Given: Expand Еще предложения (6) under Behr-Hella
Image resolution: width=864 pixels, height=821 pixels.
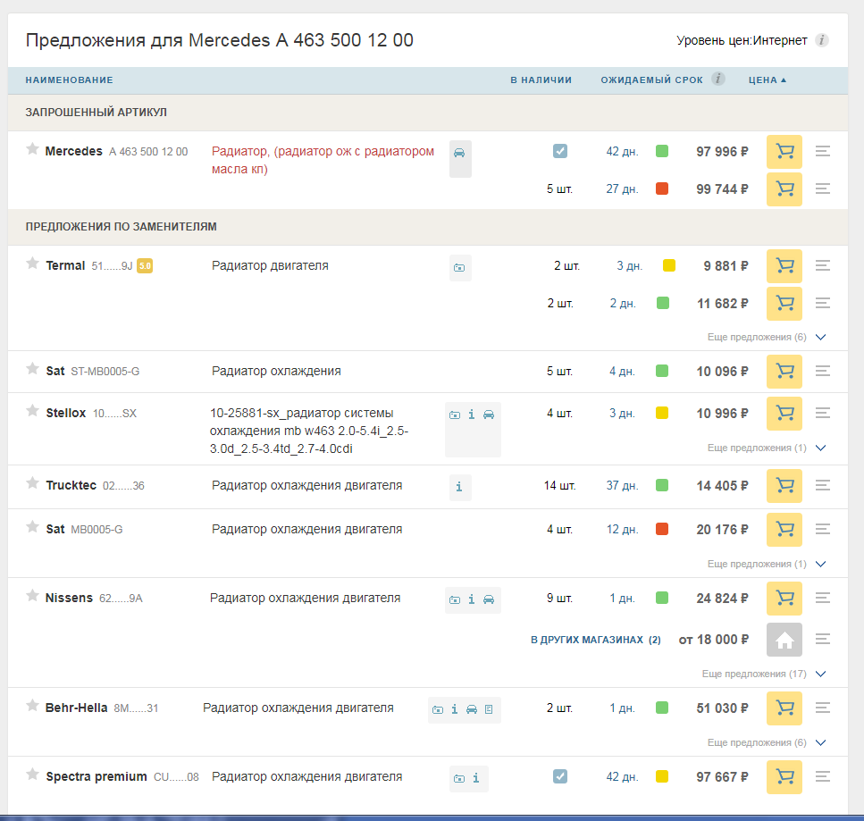Looking at the screenshot, I should click(x=767, y=742).
